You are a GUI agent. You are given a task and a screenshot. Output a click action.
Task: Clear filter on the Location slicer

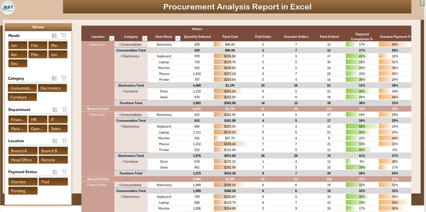[65, 141]
